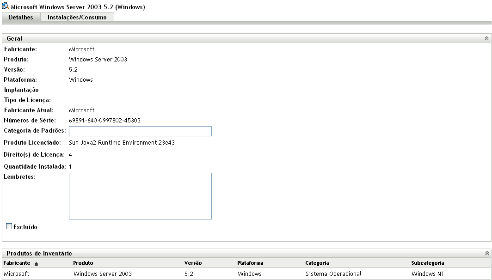Click the Windows platform cell in inventory row
492x280 pixels.
[250, 274]
